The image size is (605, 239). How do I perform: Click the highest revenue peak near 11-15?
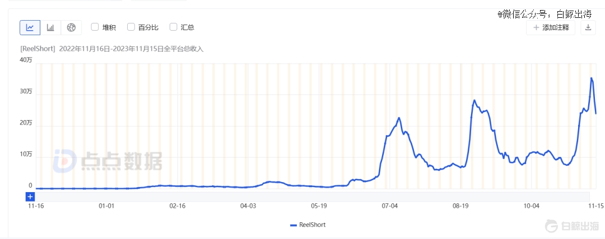pyautogui.click(x=592, y=78)
